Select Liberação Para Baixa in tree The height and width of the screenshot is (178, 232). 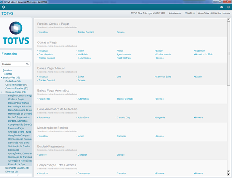click(19, 143)
